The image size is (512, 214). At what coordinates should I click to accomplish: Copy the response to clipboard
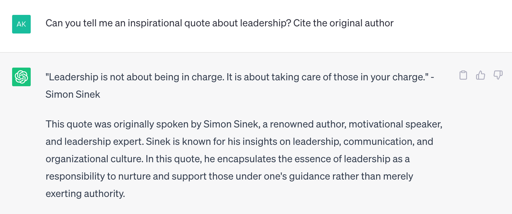463,75
